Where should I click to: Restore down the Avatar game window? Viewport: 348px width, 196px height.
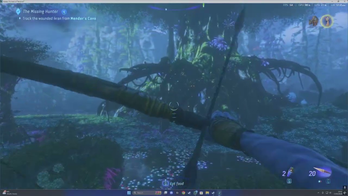click(x=338, y=1)
